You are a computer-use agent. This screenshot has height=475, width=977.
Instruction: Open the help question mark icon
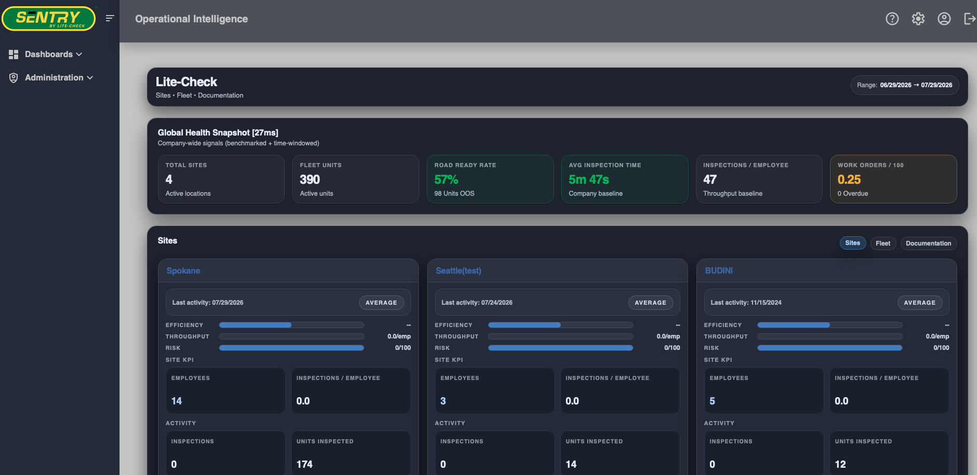pos(892,19)
